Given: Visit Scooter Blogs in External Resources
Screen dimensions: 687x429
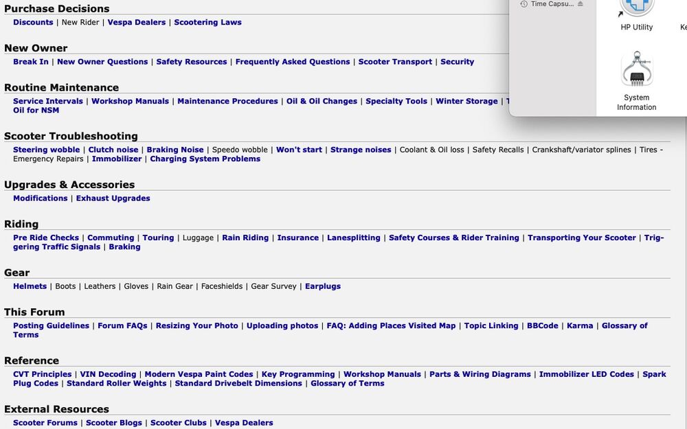Looking at the screenshot, I should (x=113, y=422).
